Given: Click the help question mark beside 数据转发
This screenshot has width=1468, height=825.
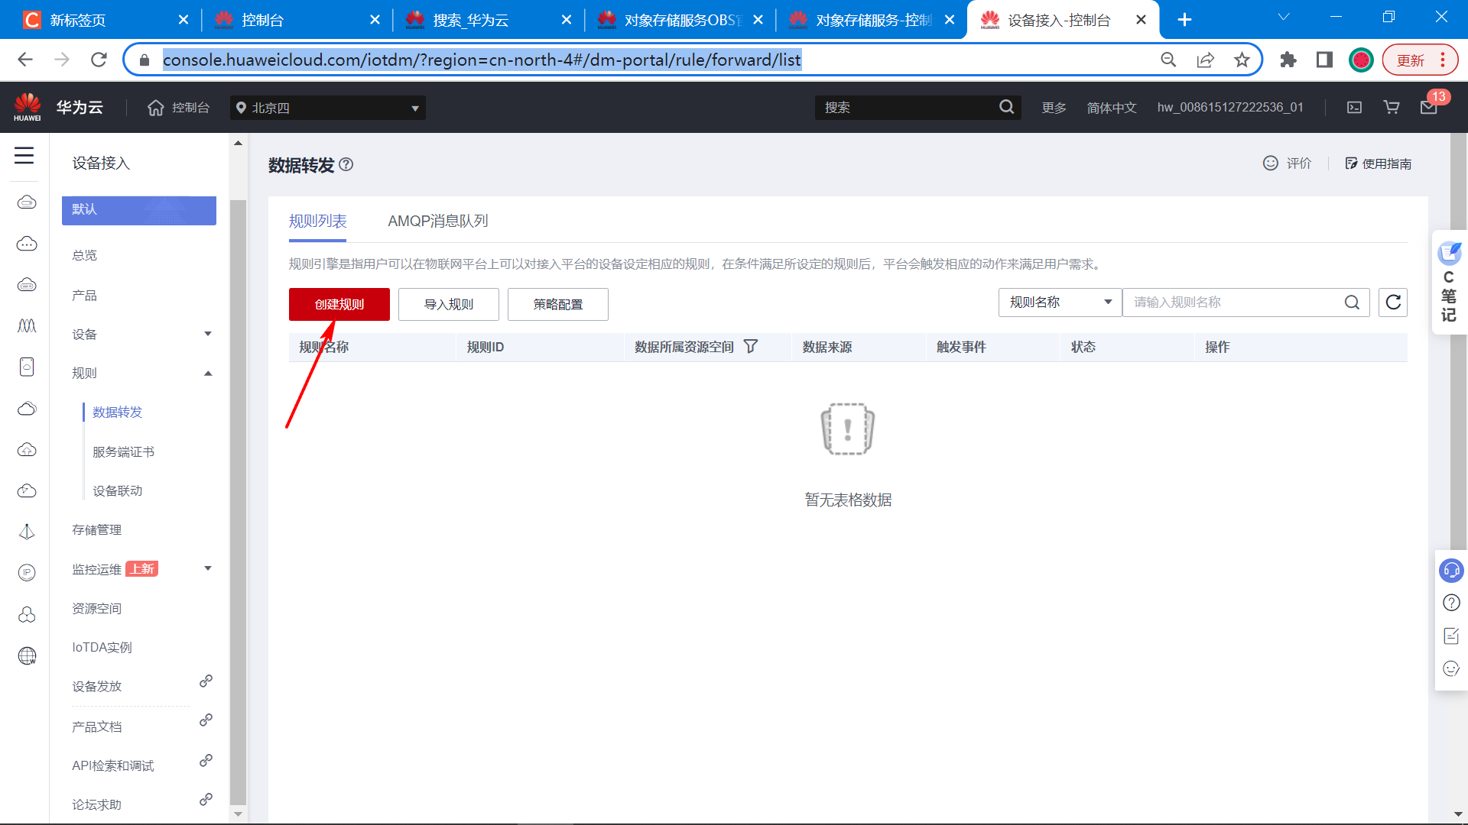Looking at the screenshot, I should 346,164.
